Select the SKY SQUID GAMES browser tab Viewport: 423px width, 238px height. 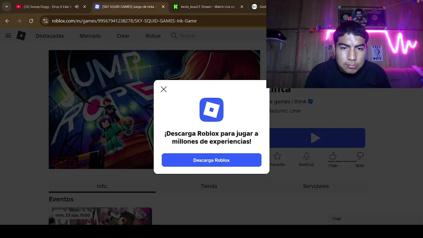click(x=129, y=7)
